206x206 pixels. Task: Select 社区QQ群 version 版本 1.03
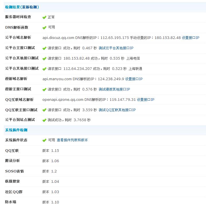click(51, 192)
